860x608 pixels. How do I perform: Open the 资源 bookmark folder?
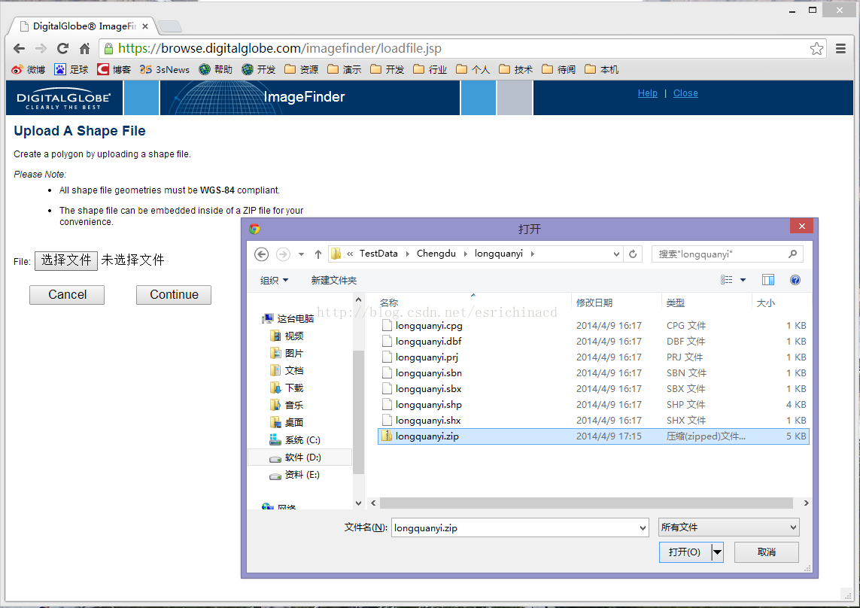302,69
